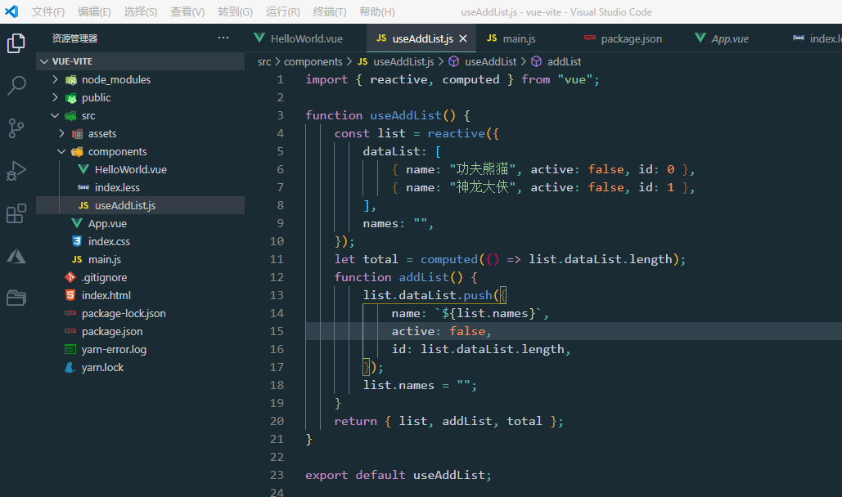Open the 帮助(H) menu

pos(377,11)
